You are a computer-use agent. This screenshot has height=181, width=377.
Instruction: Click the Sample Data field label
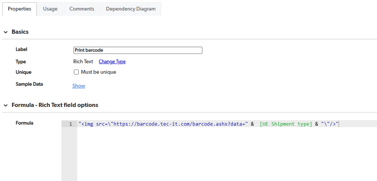pyautogui.click(x=29, y=84)
